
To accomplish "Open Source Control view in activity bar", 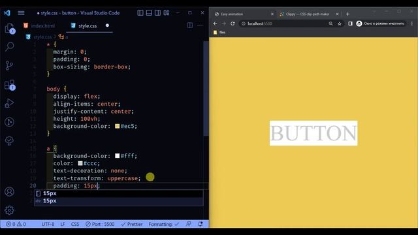I will coord(10,65).
